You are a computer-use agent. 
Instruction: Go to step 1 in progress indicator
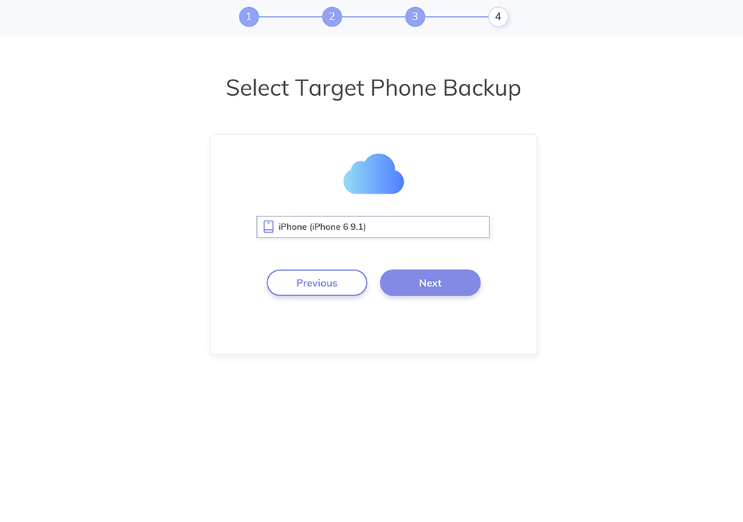point(249,17)
